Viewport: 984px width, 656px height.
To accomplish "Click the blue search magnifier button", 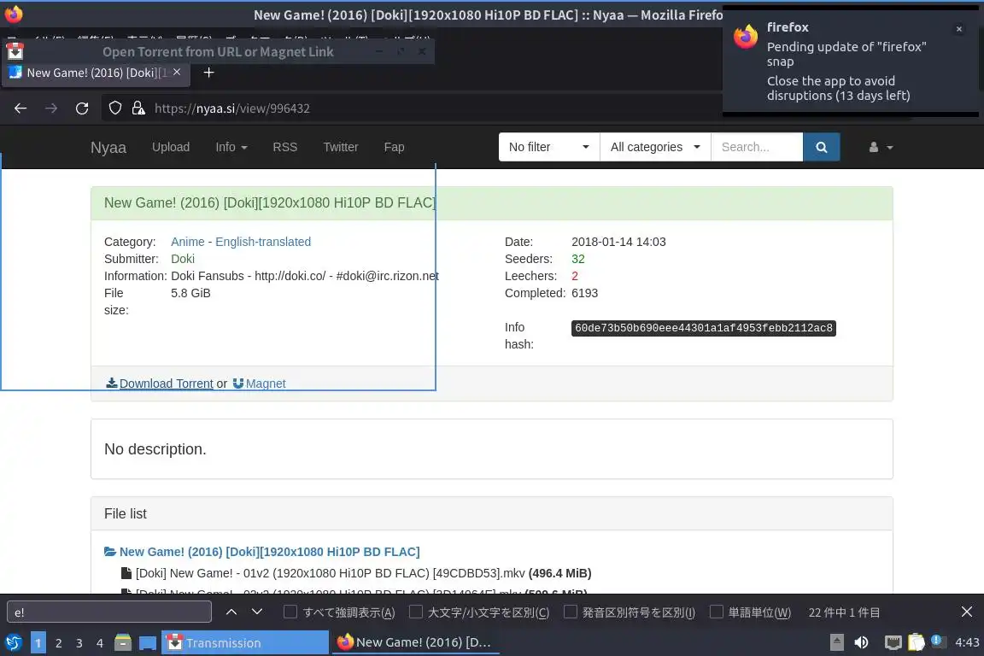I will pyautogui.click(x=821, y=147).
